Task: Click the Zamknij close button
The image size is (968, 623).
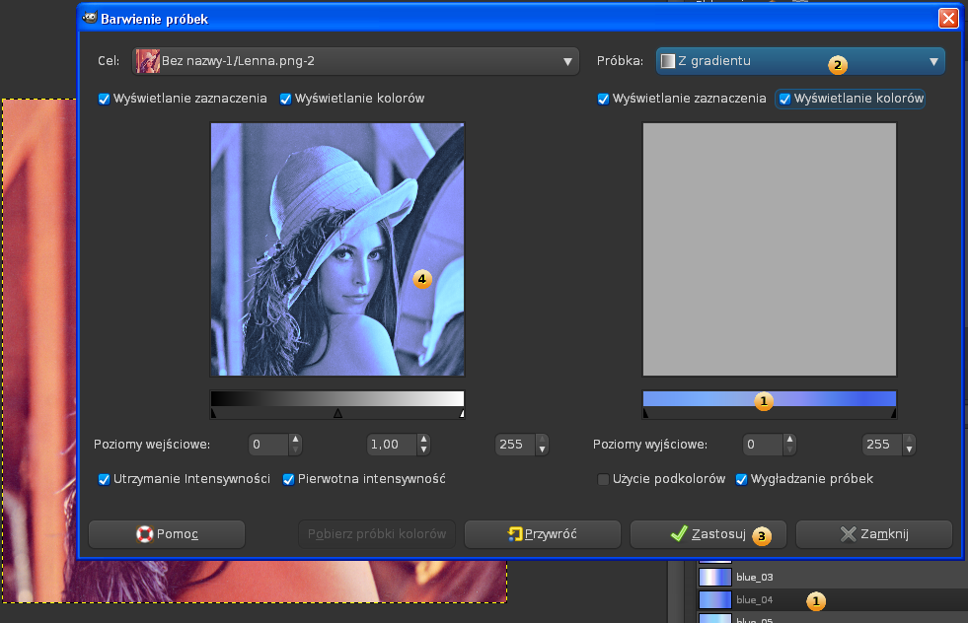Action: pyautogui.click(x=874, y=534)
